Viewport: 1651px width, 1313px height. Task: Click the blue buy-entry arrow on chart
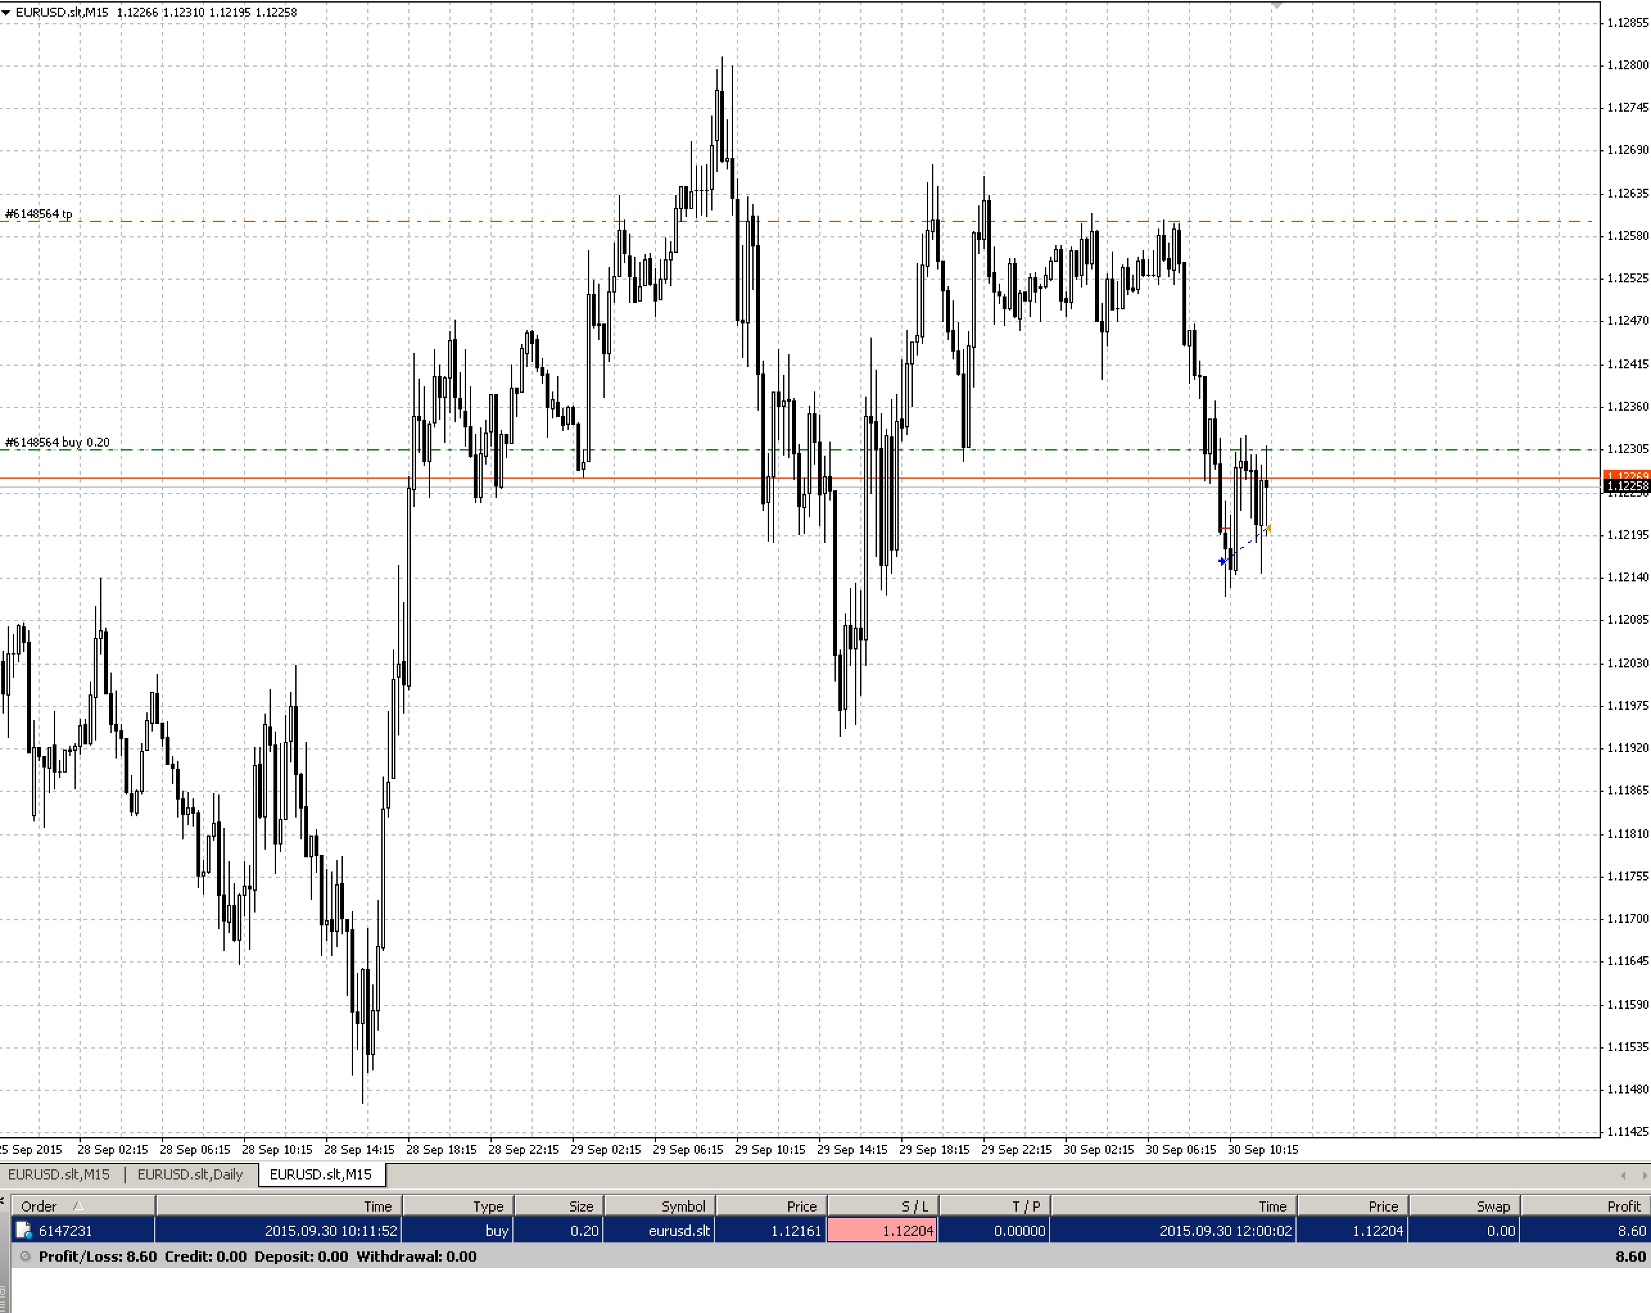point(1222,561)
